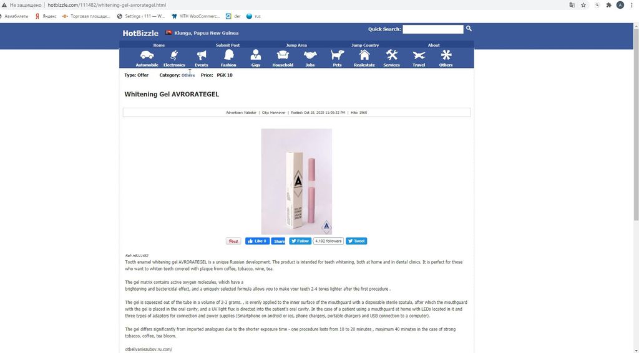Viewport: 639px width, 353px height.
Task: Click the Quick Search magnifier icon
Action: 469,29
